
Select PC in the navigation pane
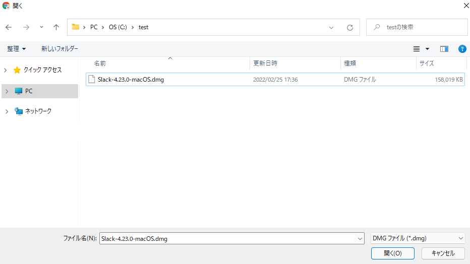(x=39, y=91)
